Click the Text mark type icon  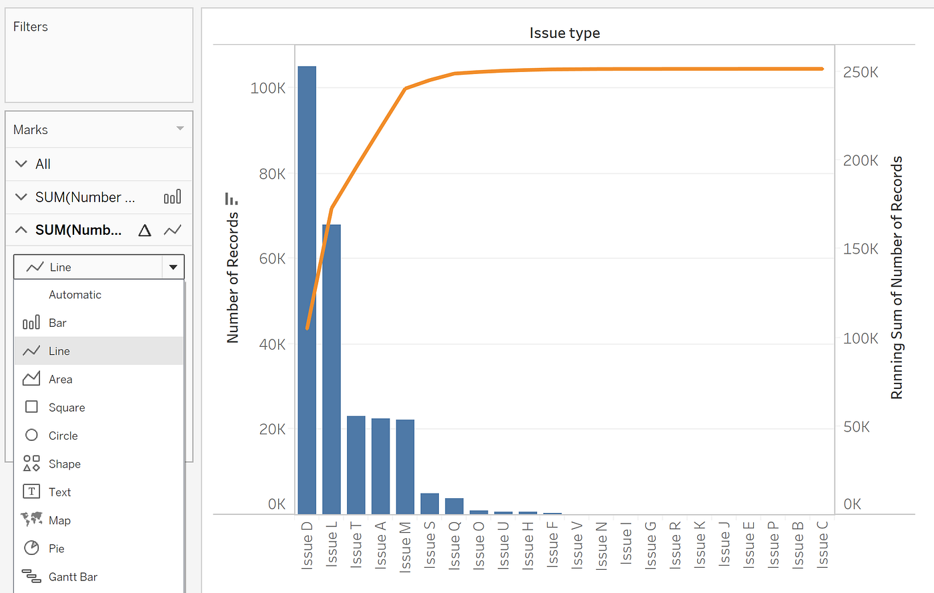coord(31,492)
